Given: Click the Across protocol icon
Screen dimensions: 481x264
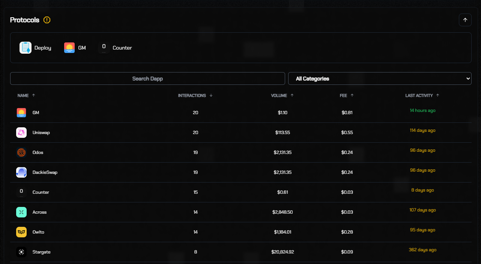Looking at the screenshot, I should [x=21, y=212].
